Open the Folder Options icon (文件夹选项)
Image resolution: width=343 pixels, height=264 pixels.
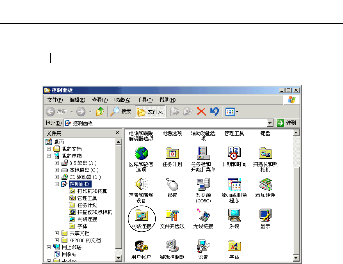pyautogui.click(x=172, y=219)
